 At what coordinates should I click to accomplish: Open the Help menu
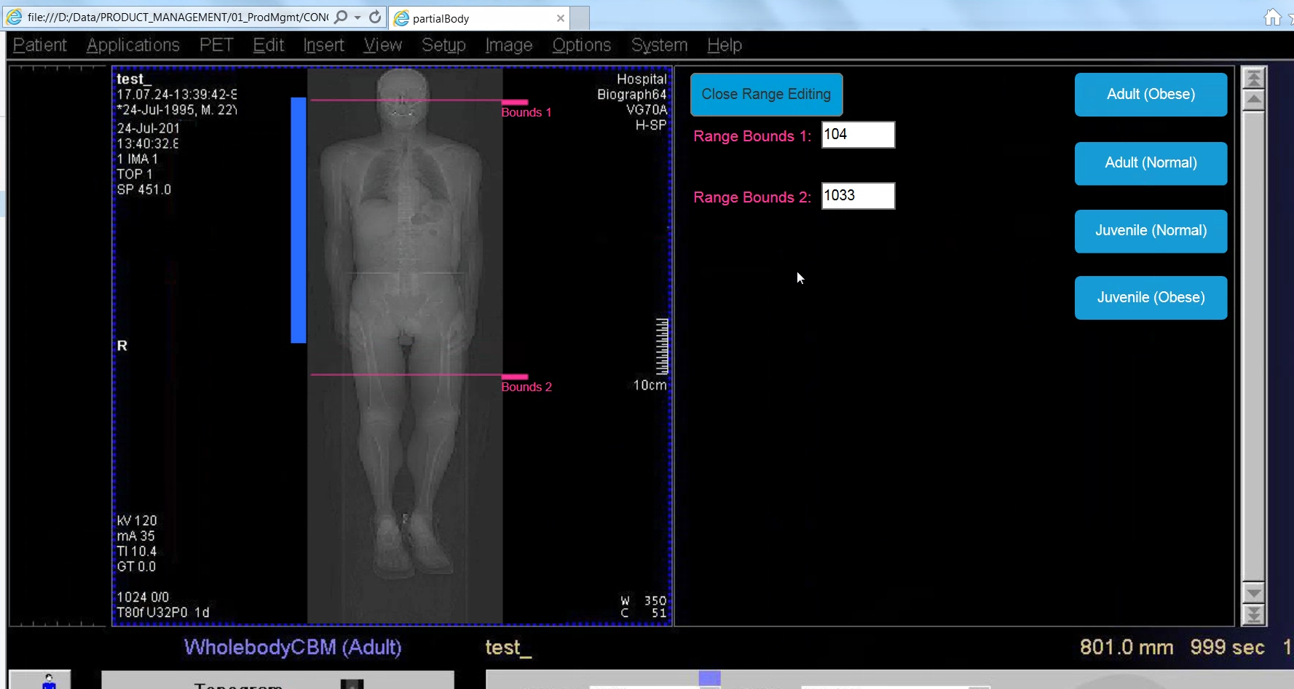pos(725,45)
